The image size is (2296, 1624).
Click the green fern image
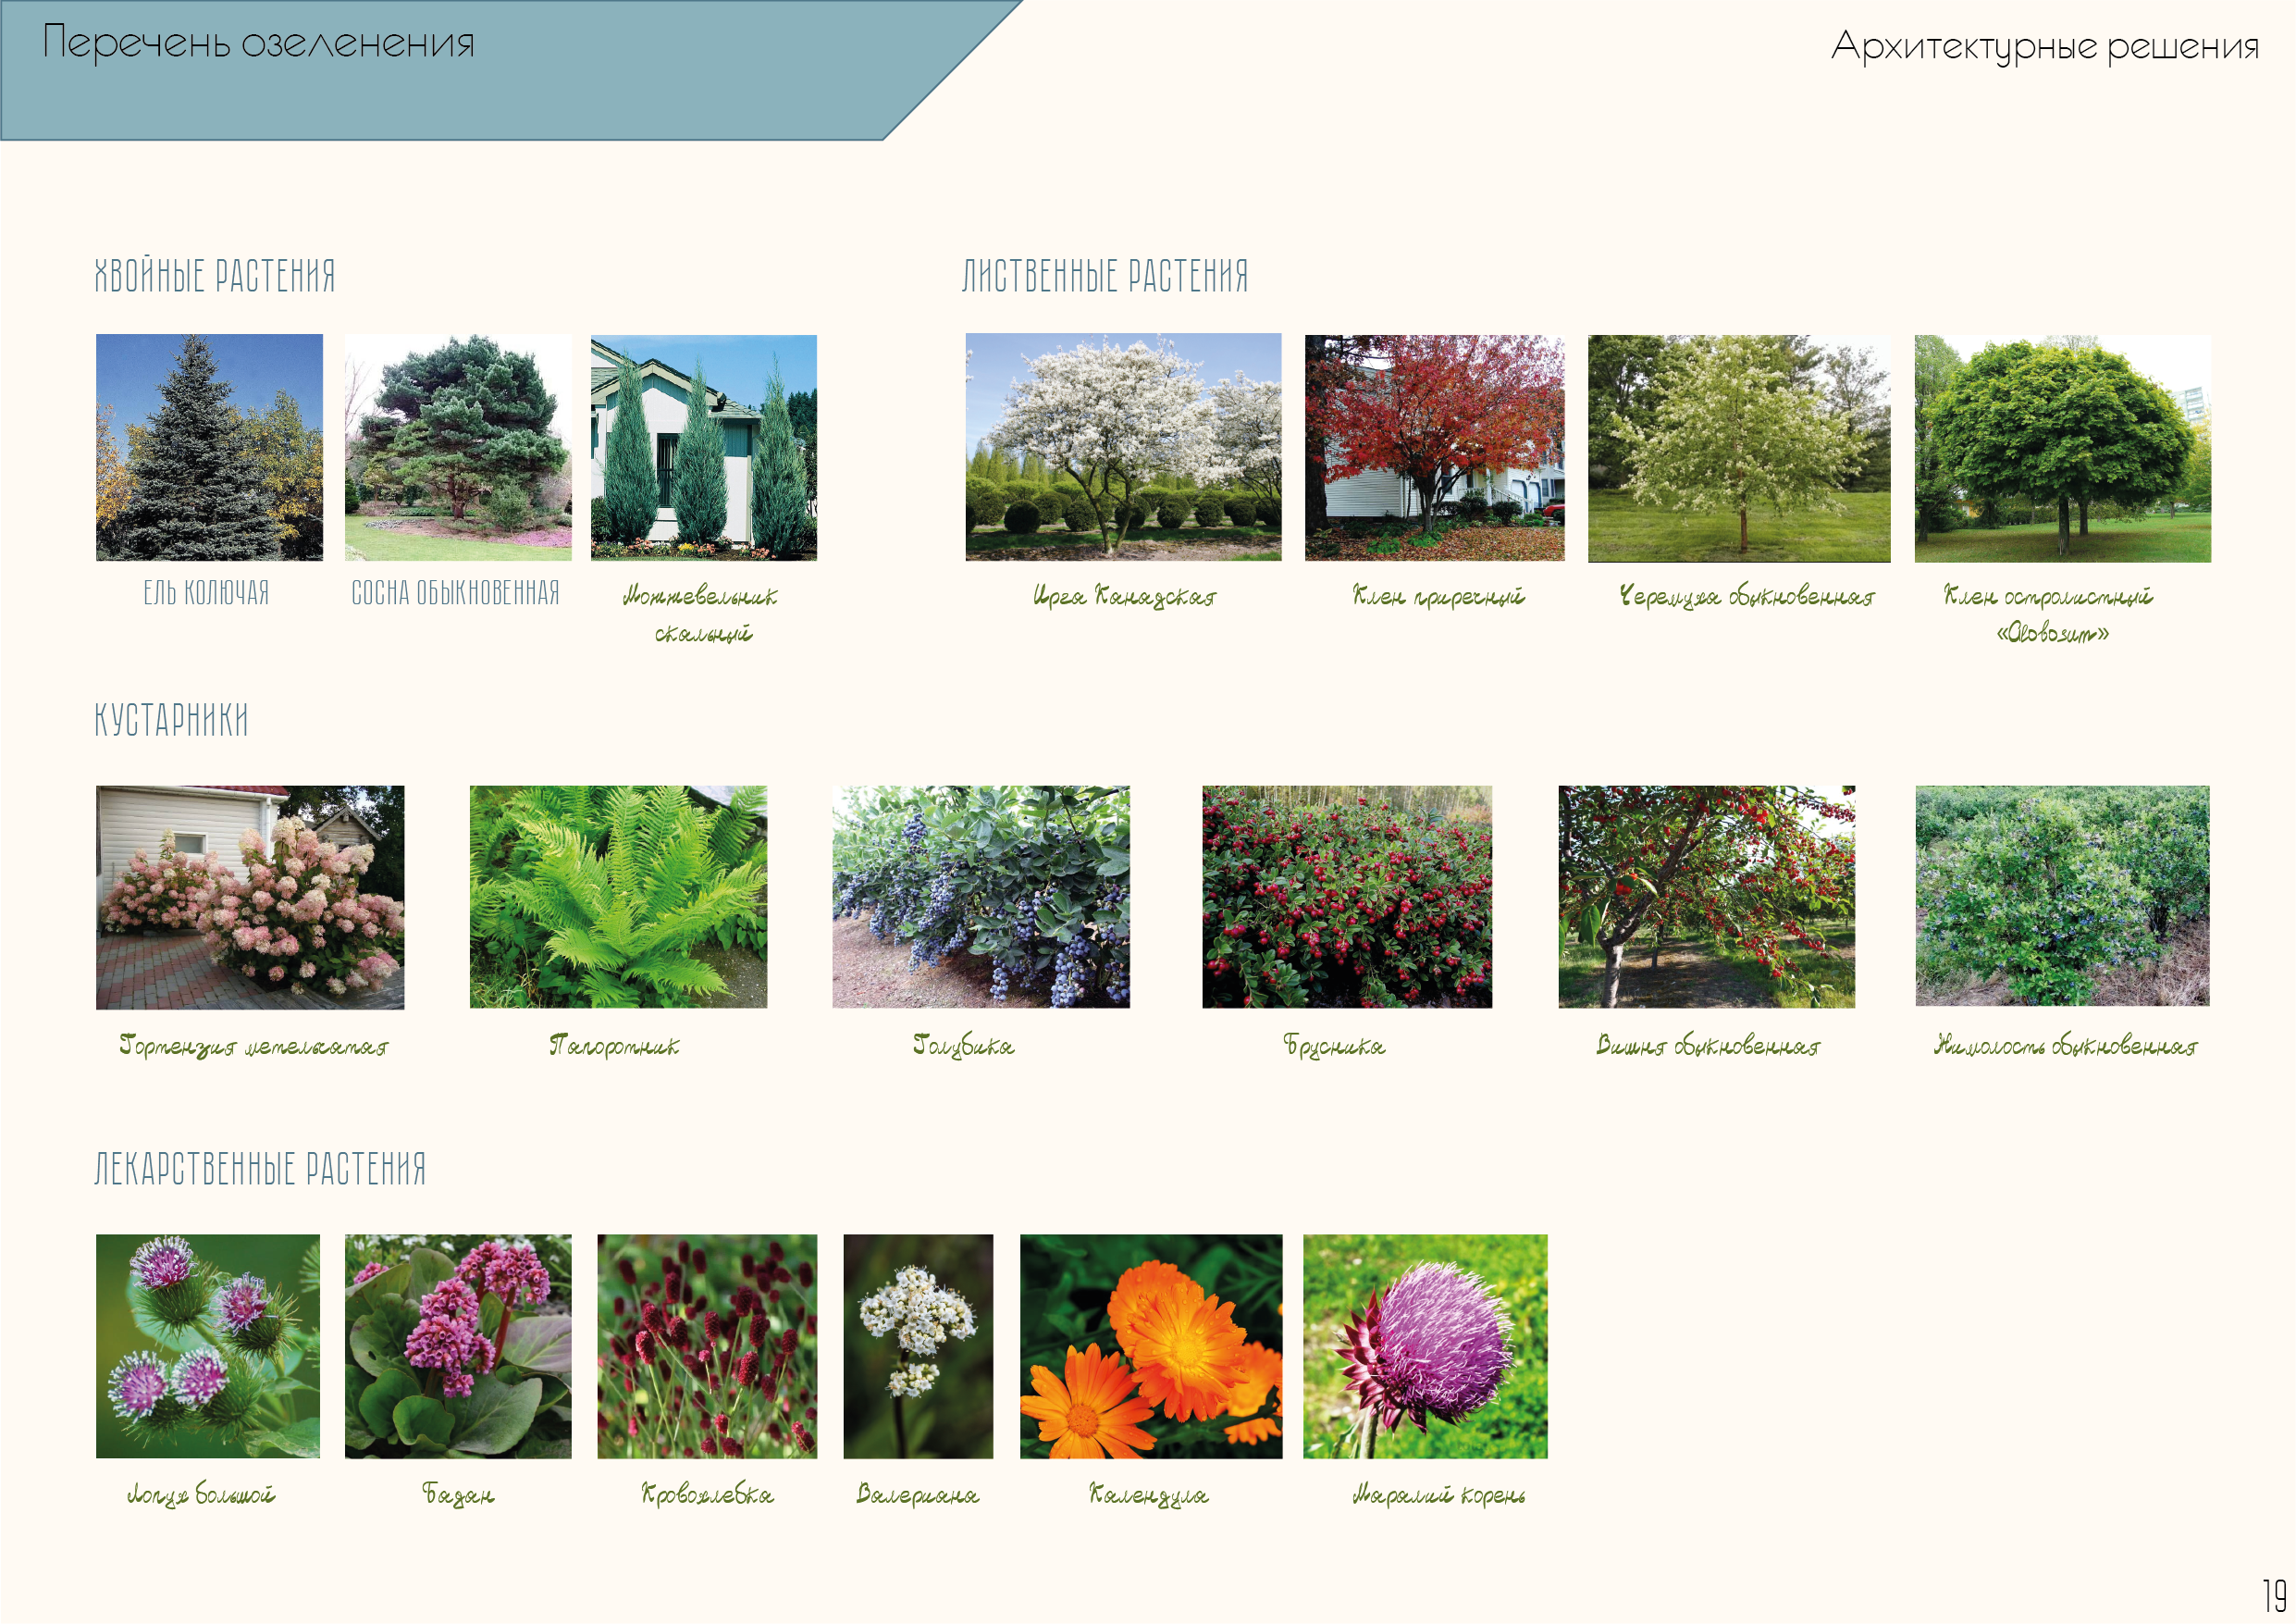click(x=618, y=897)
